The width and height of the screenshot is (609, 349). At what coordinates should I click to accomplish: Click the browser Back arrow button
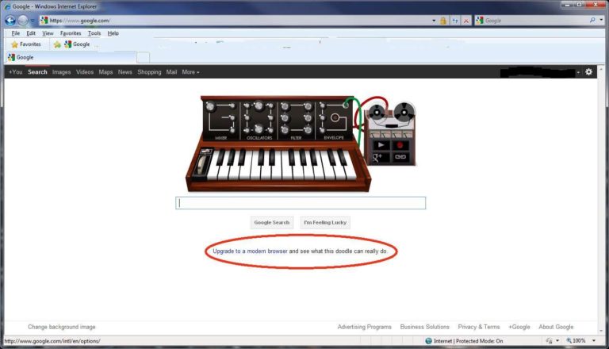[10, 20]
